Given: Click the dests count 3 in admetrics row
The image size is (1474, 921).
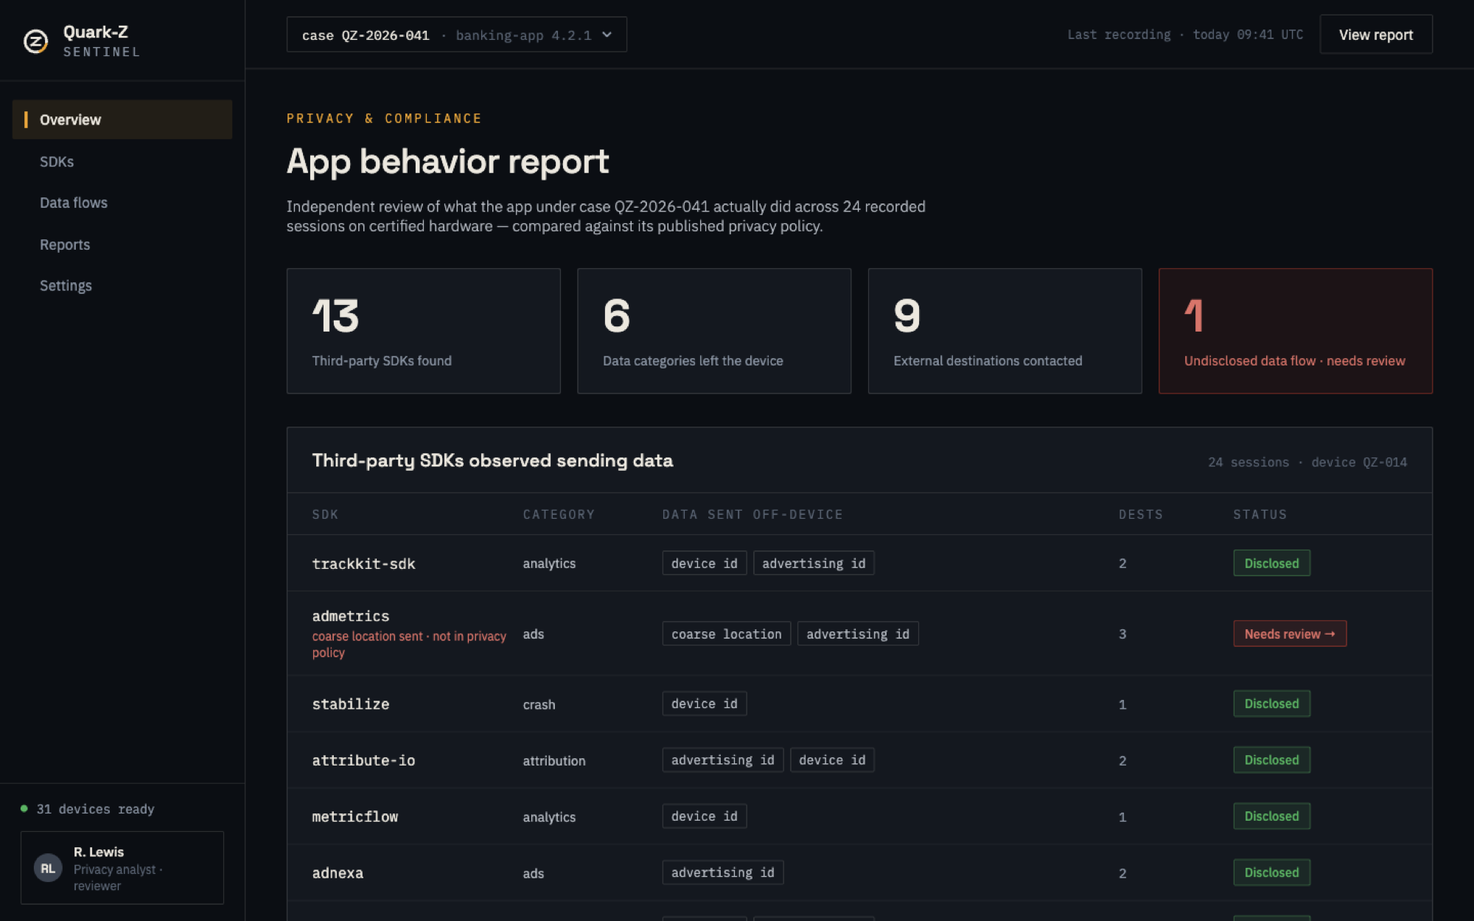Looking at the screenshot, I should coord(1122,634).
